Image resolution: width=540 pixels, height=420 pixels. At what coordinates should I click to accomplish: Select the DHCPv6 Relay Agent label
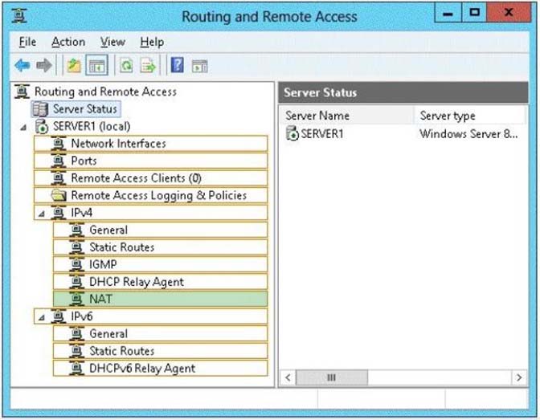[142, 368]
